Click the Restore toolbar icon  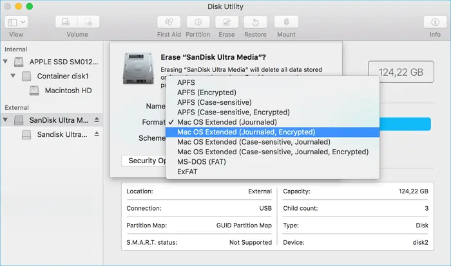[255, 22]
